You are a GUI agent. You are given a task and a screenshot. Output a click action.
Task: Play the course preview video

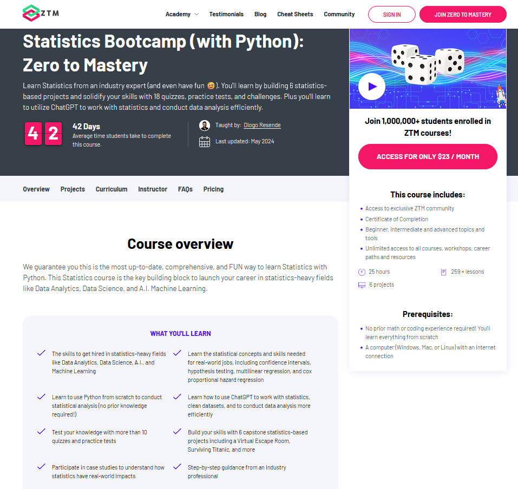[x=372, y=87]
